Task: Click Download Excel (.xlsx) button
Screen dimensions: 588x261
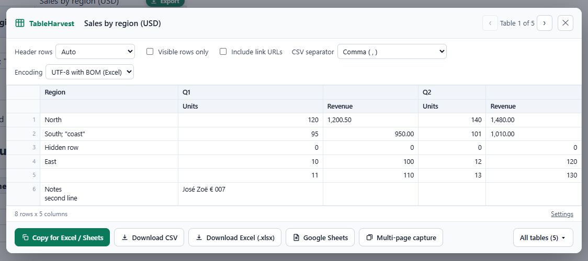Action: pos(235,238)
